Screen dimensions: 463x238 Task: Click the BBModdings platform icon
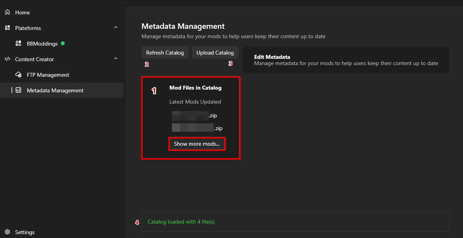pos(18,44)
